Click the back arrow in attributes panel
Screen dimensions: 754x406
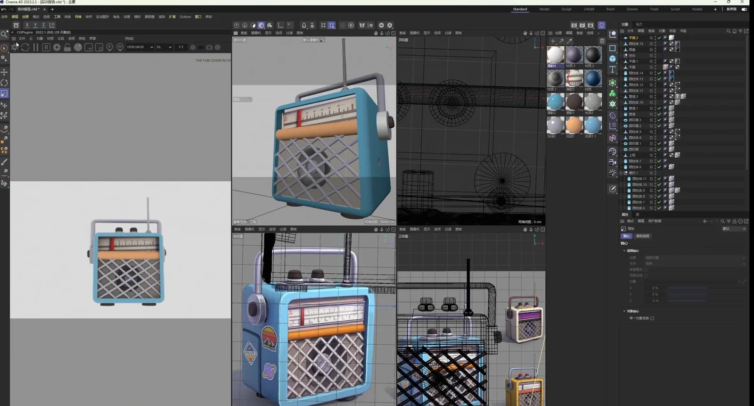coord(705,221)
